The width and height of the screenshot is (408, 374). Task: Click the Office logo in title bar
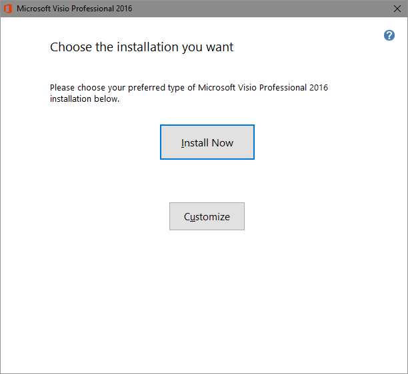[8, 9]
